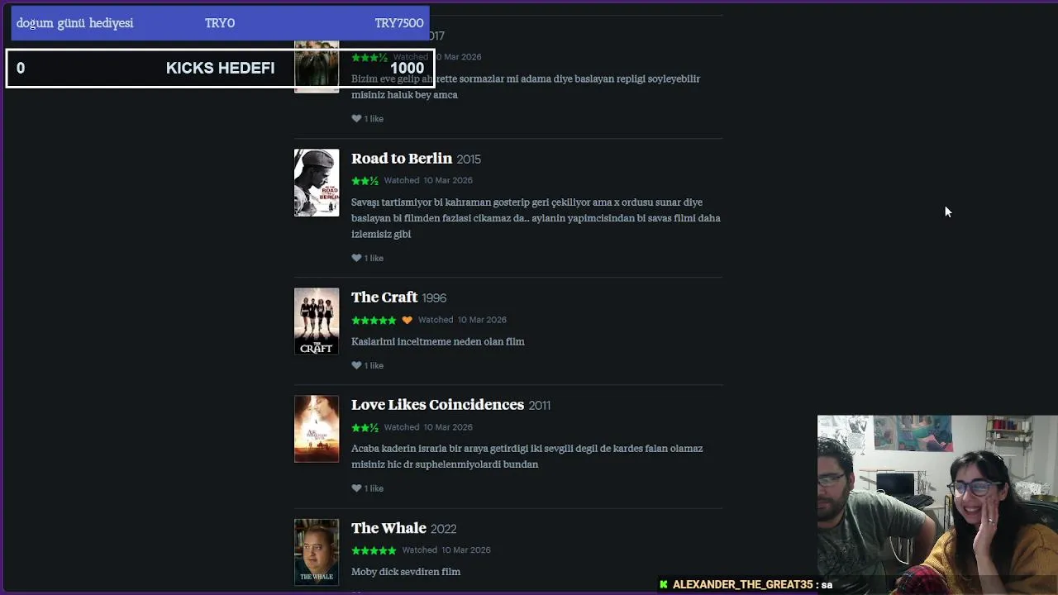Click The Whale 'Watched 10 Mar 2026' date
This screenshot has width=1058, height=595.
pyautogui.click(x=446, y=550)
